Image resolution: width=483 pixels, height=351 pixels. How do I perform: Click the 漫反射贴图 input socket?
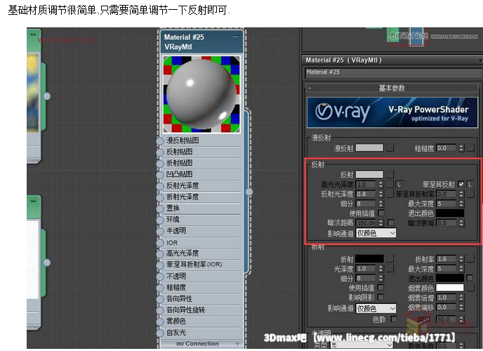coord(160,141)
